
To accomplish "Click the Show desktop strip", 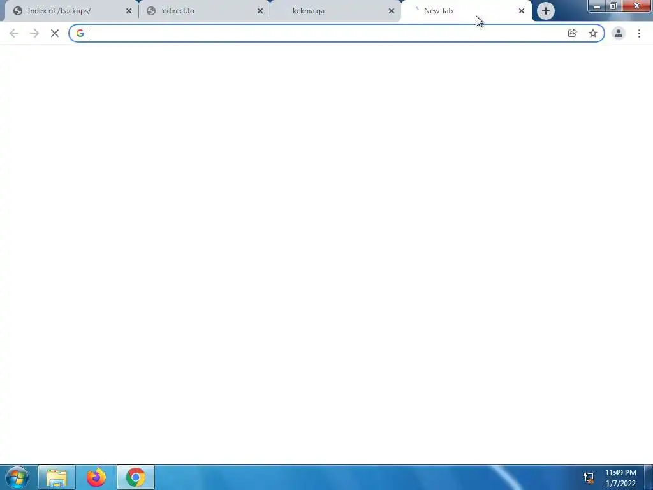I will 649,477.
